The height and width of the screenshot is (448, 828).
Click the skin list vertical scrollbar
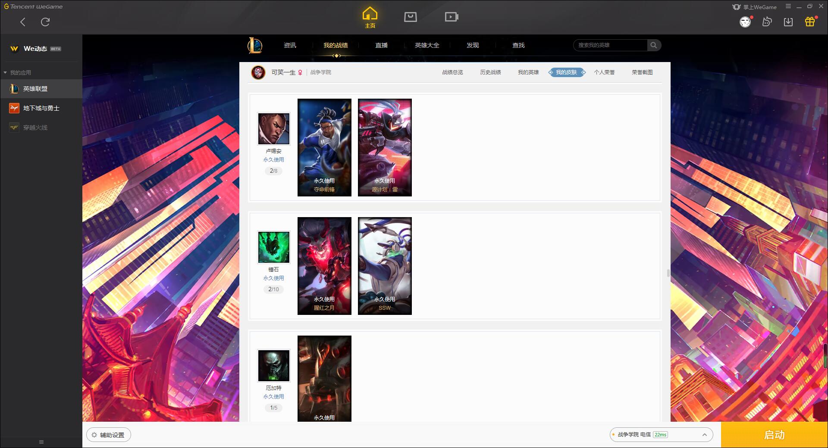click(x=668, y=273)
